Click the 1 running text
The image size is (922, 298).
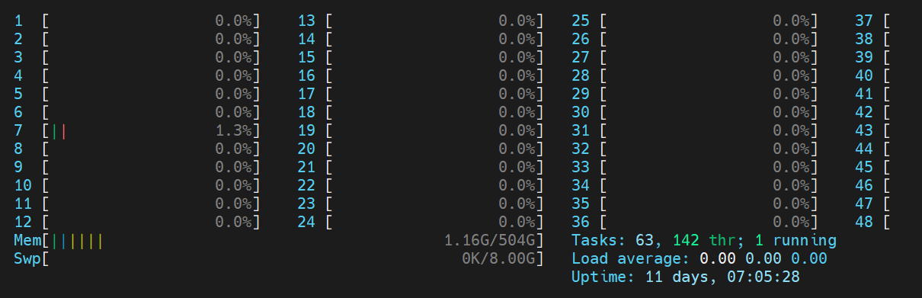click(796, 241)
